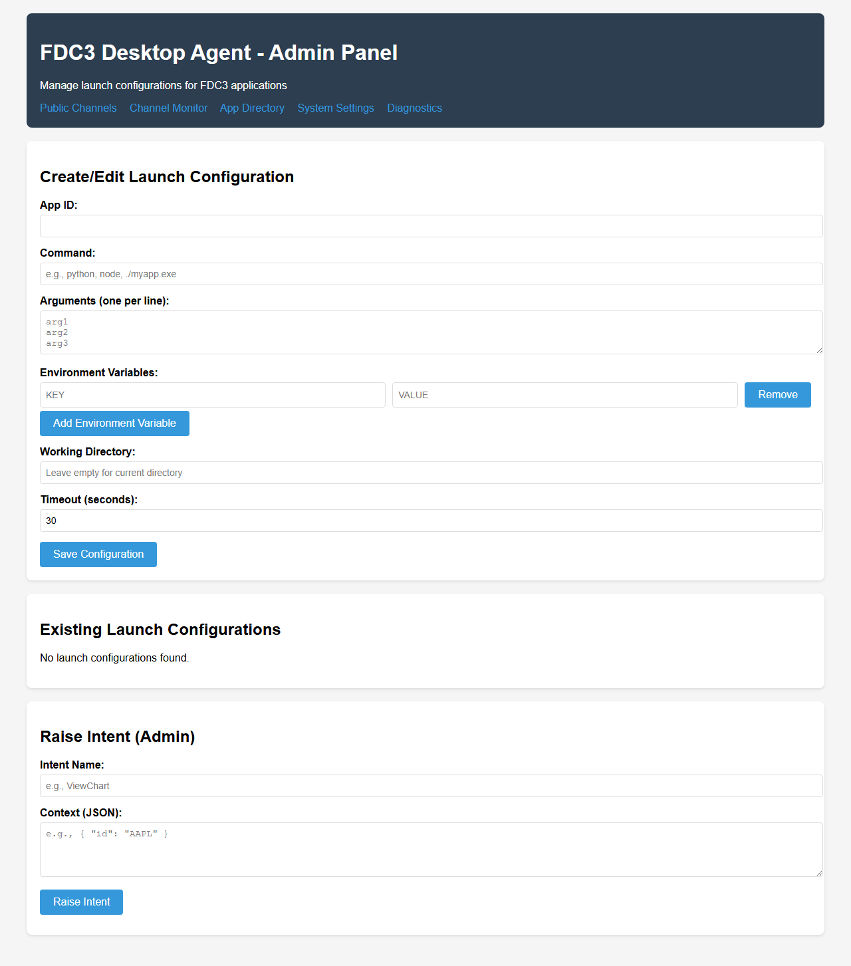This screenshot has height=966, width=851.
Task: Click the Command input field
Action: [x=431, y=273]
